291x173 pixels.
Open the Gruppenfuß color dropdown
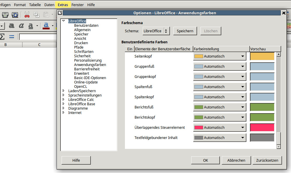tap(220, 66)
